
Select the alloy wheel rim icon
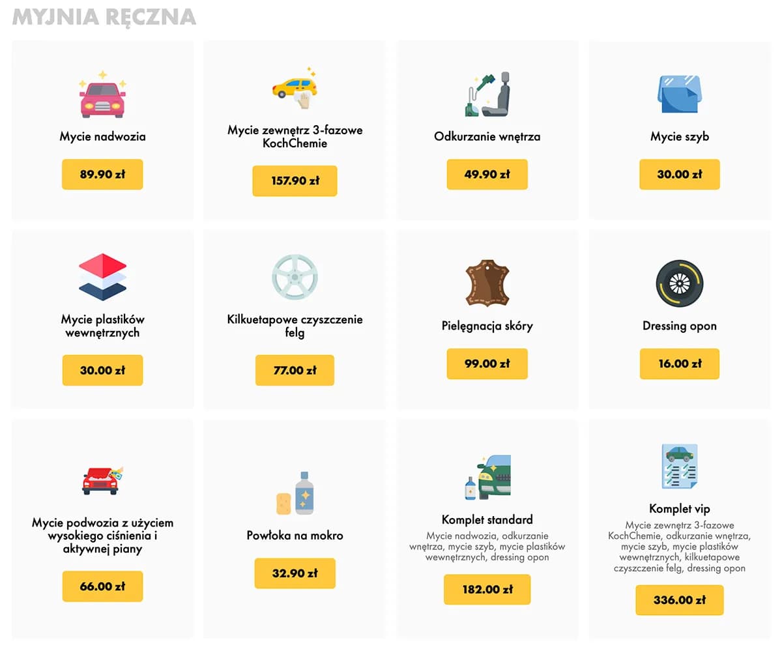[x=295, y=277]
